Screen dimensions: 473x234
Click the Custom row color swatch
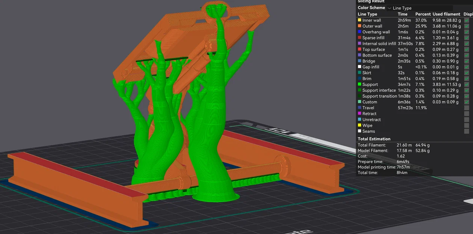pos(360,102)
